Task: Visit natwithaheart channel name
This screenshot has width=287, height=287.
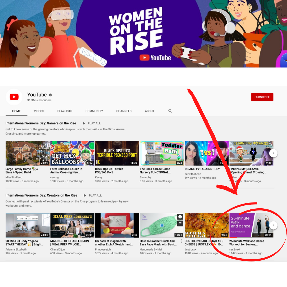Action: tap(193, 174)
